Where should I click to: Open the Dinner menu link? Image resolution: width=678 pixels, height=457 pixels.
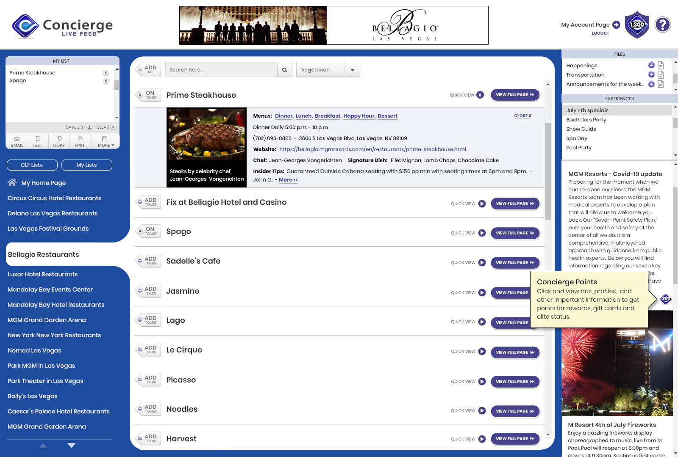[283, 116]
